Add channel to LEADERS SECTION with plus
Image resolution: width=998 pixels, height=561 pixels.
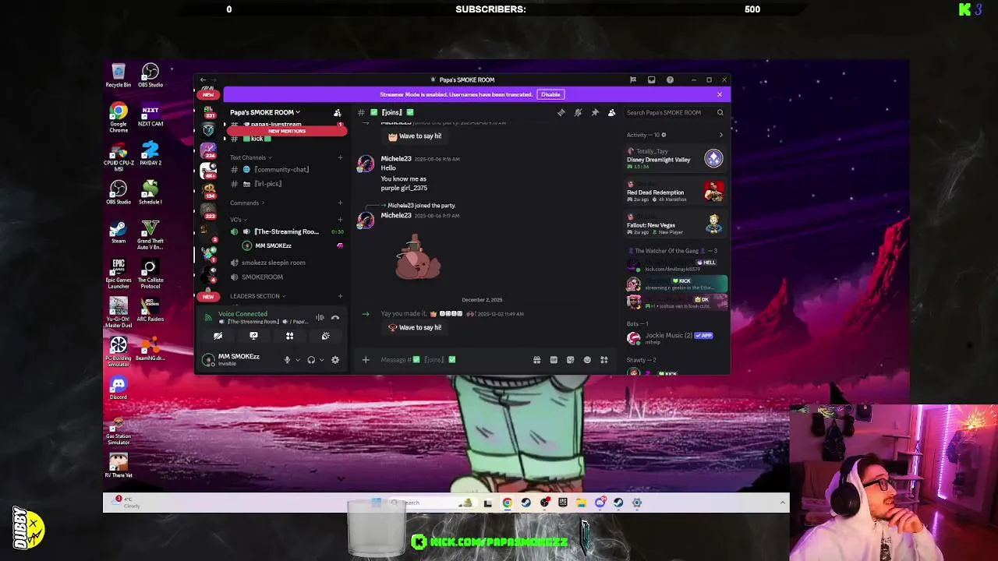pyautogui.click(x=340, y=296)
